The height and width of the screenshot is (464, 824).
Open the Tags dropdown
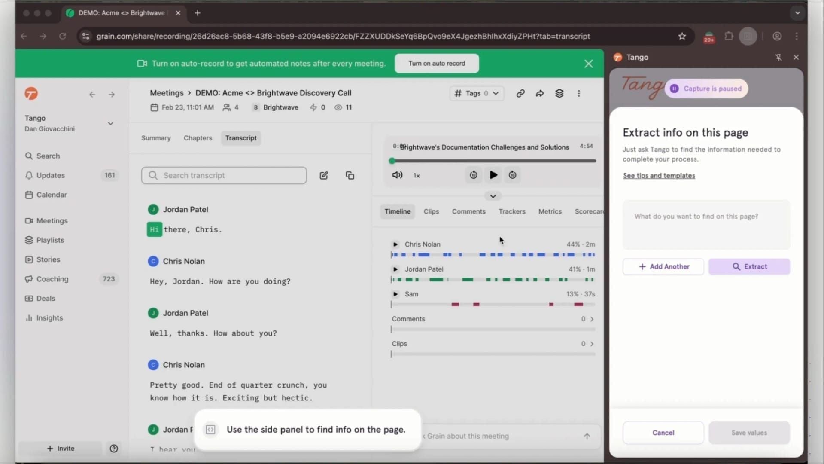click(477, 93)
